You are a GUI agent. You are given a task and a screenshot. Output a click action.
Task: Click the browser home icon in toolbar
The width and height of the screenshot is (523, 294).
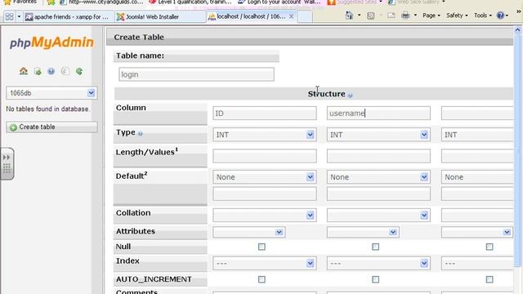(x=349, y=16)
